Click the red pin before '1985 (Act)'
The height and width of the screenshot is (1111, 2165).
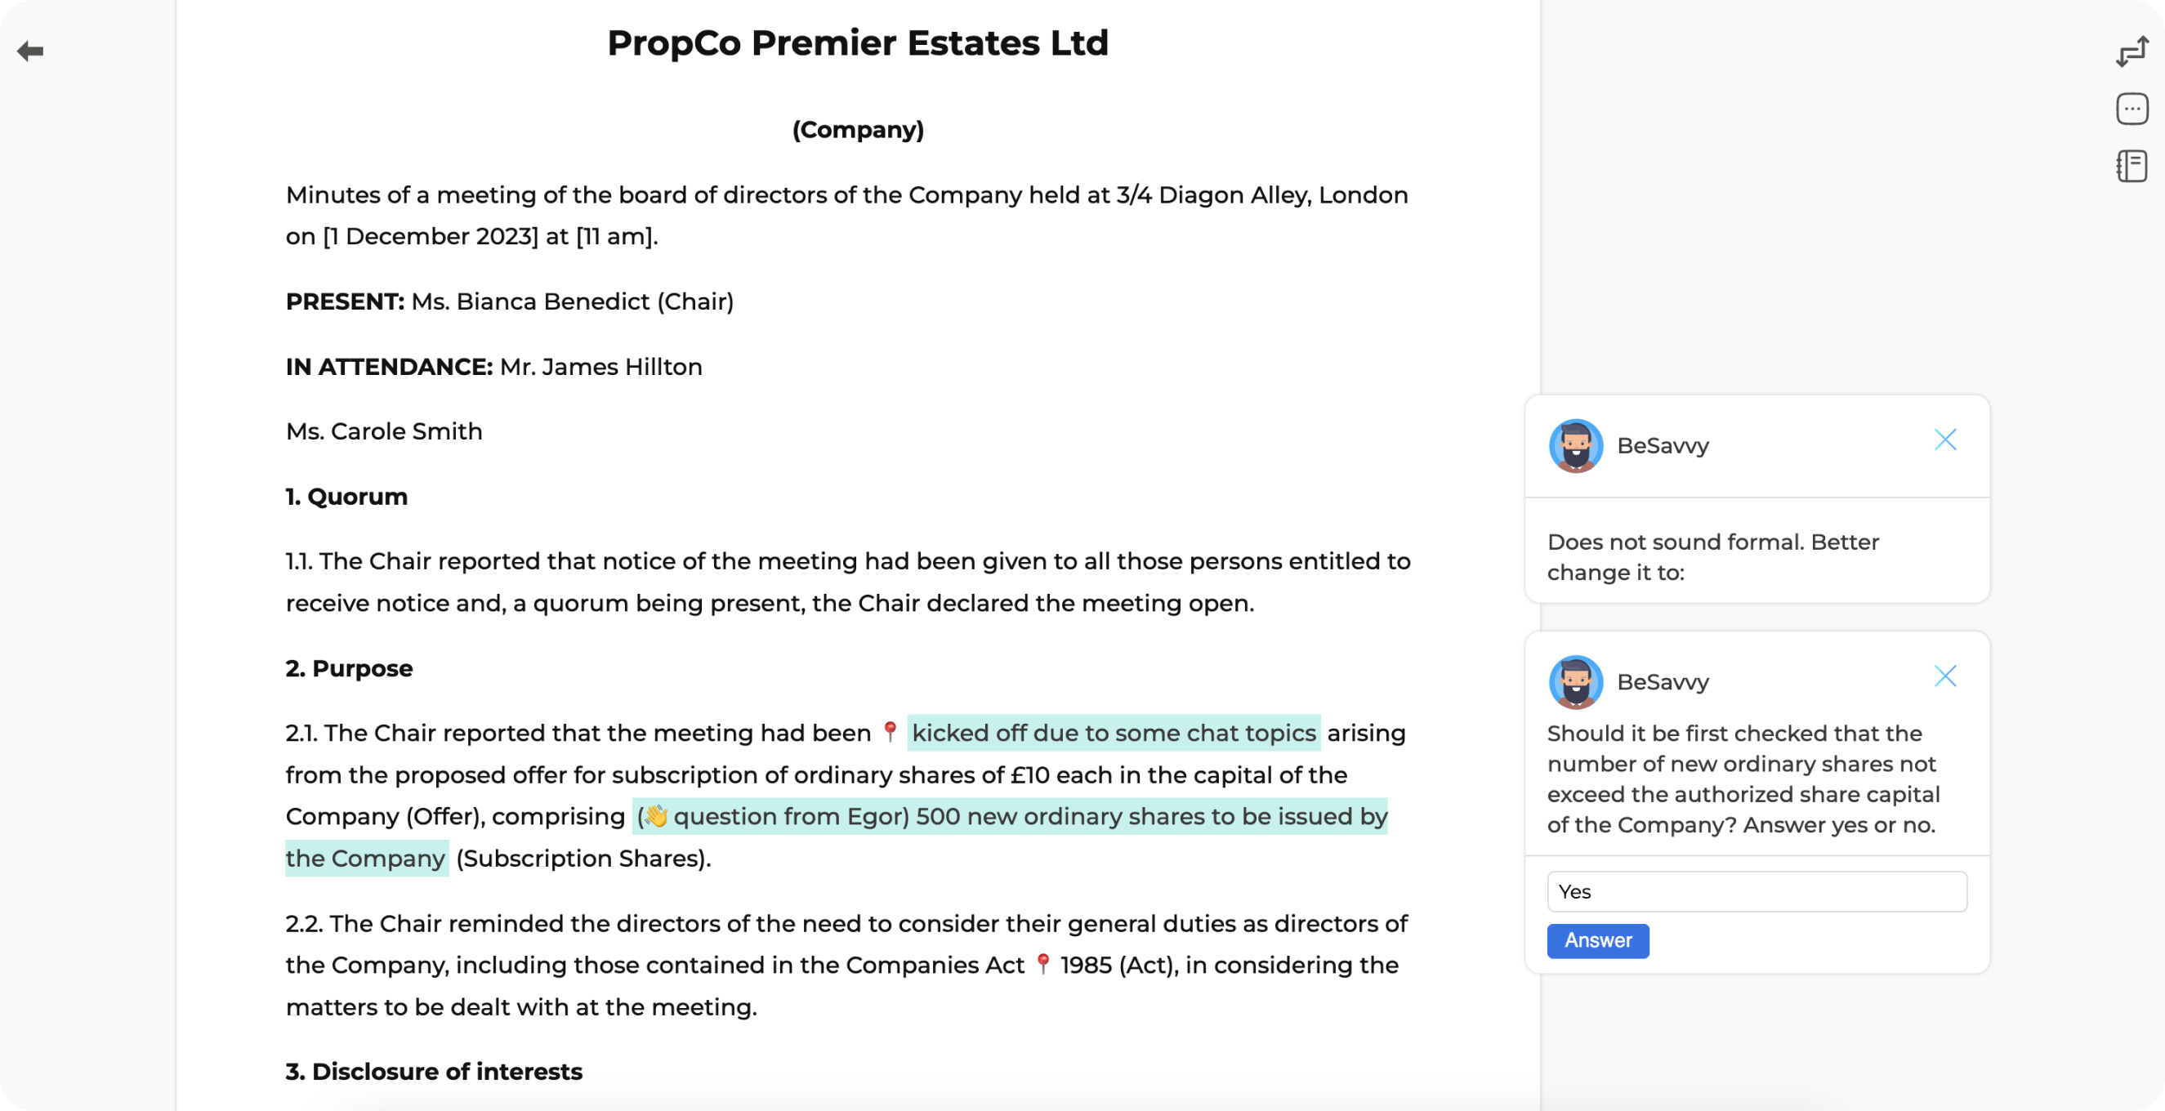coord(1043,963)
